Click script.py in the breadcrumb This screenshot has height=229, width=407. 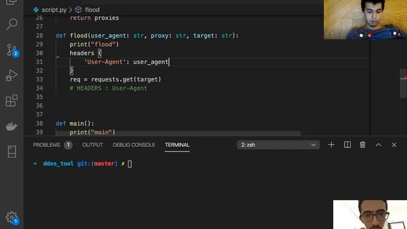pos(54,10)
